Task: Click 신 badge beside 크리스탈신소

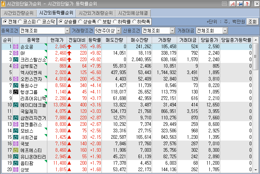Action: 16,59
